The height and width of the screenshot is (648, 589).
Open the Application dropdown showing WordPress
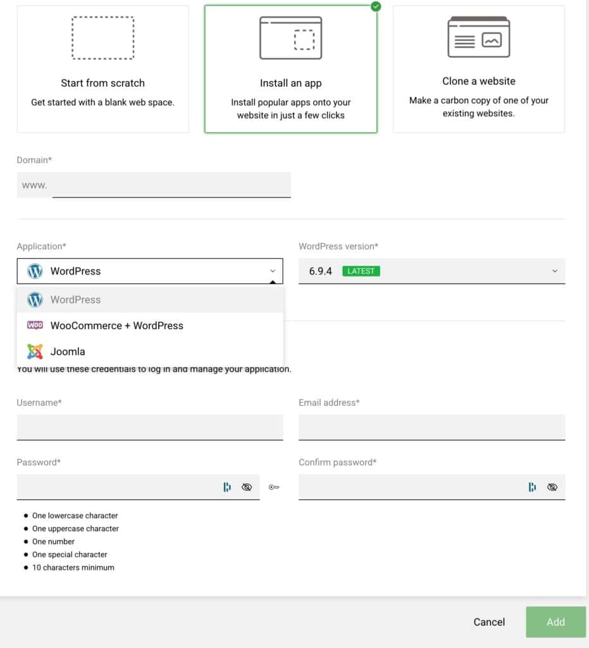(150, 271)
